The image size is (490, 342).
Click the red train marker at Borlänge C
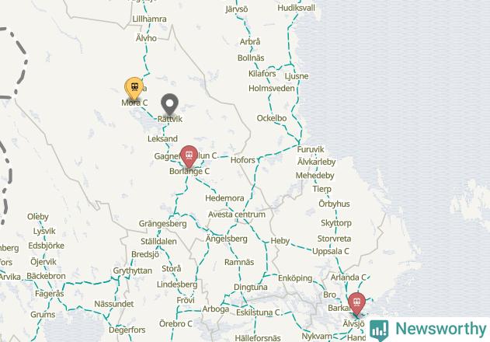189,156
